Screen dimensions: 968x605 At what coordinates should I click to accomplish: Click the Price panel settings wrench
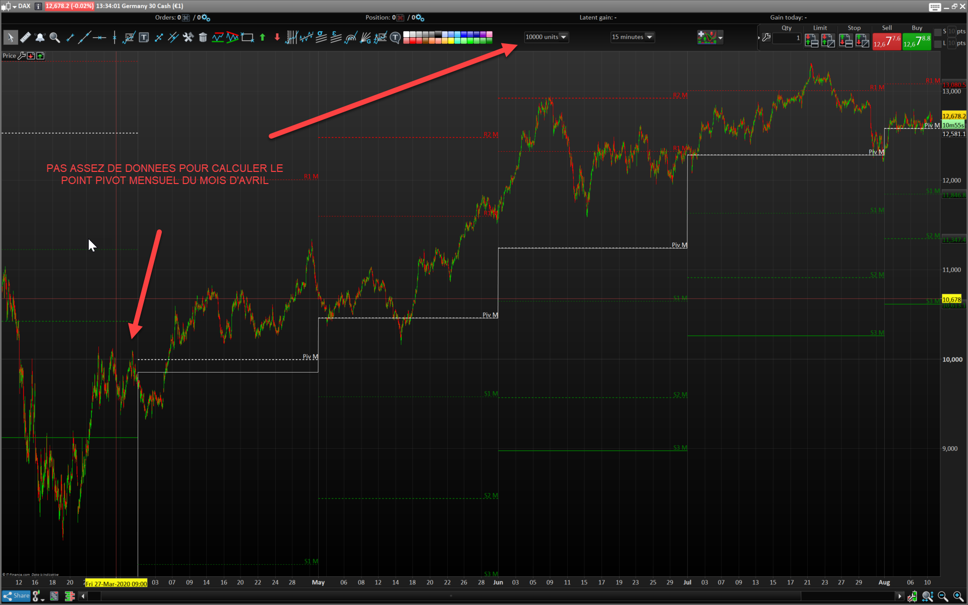[x=21, y=56]
